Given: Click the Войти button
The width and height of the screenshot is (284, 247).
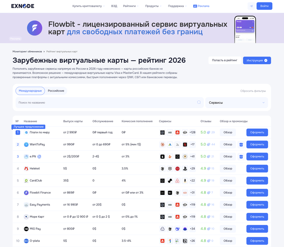Looking at the screenshot, I should tap(264, 6).
